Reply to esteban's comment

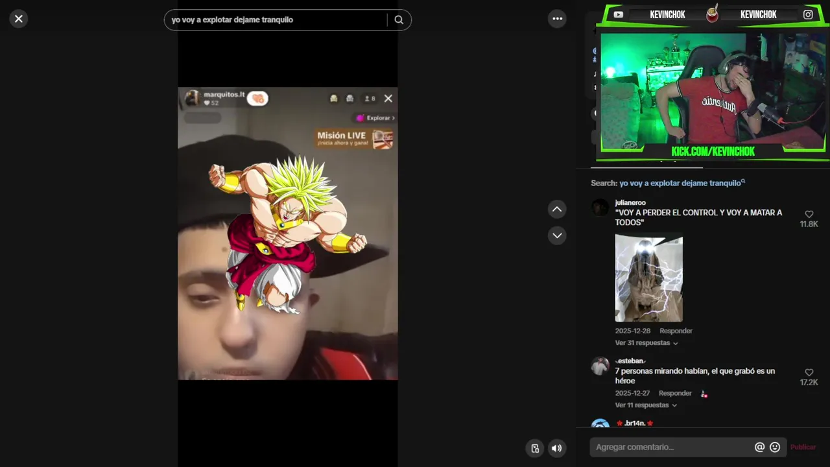(675, 393)
